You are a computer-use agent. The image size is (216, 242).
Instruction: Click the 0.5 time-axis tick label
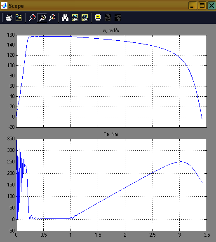click(x=43, y=235)
